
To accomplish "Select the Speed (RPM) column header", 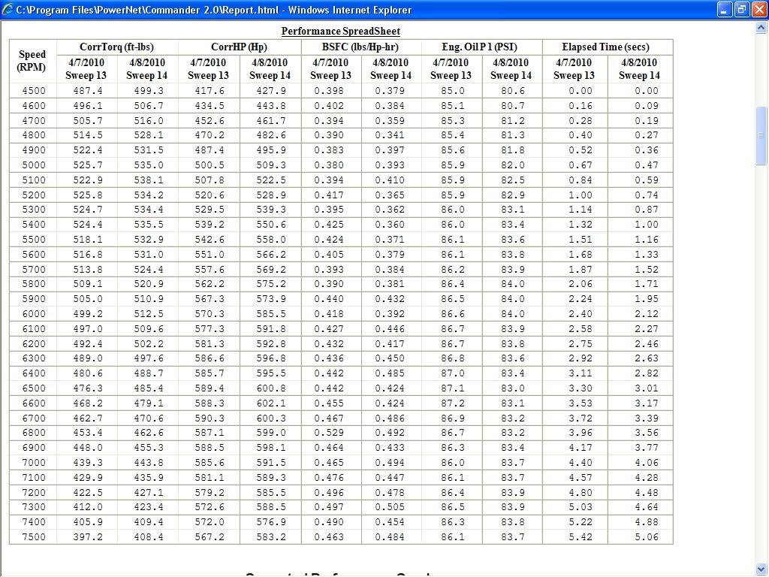I will tap(32, 61).
